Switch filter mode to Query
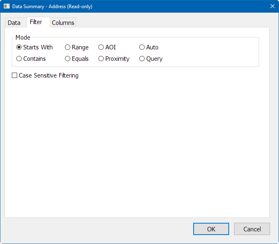The height and width of the screenshot is (244, 279). (x=142, y=59)
